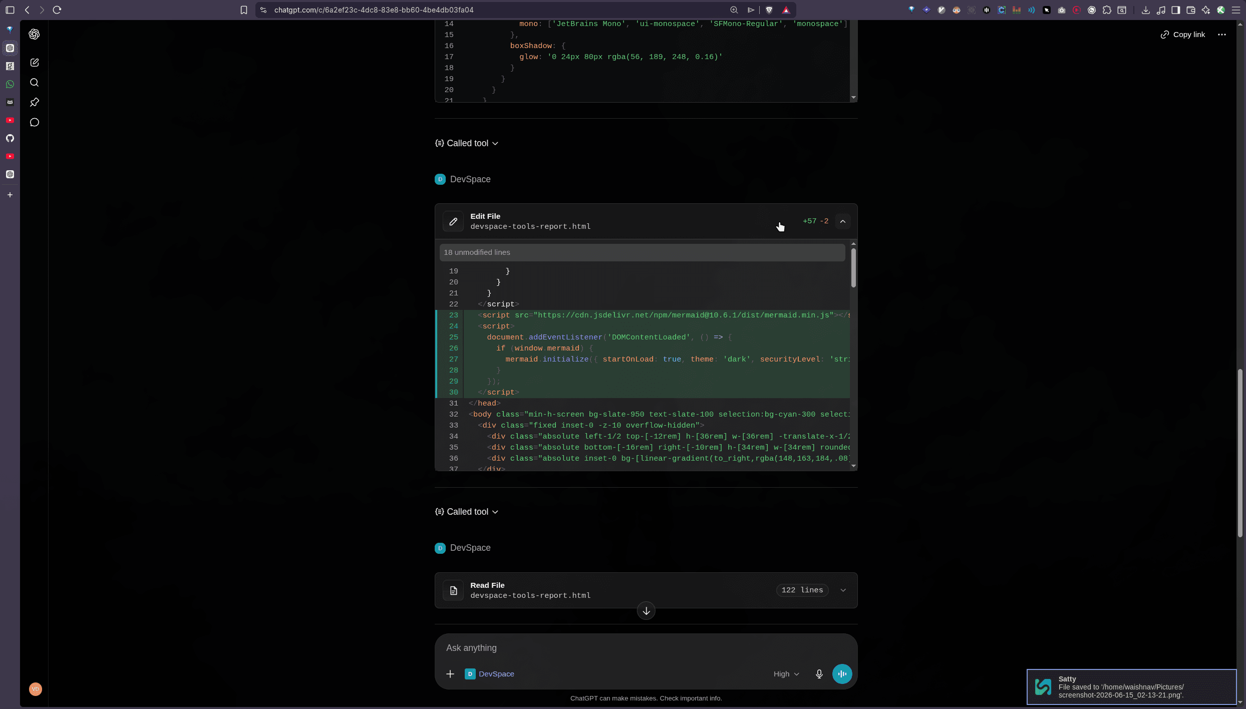Go back with the back arrow
The width and height of the screenshot is (1246, 709).
28,10
